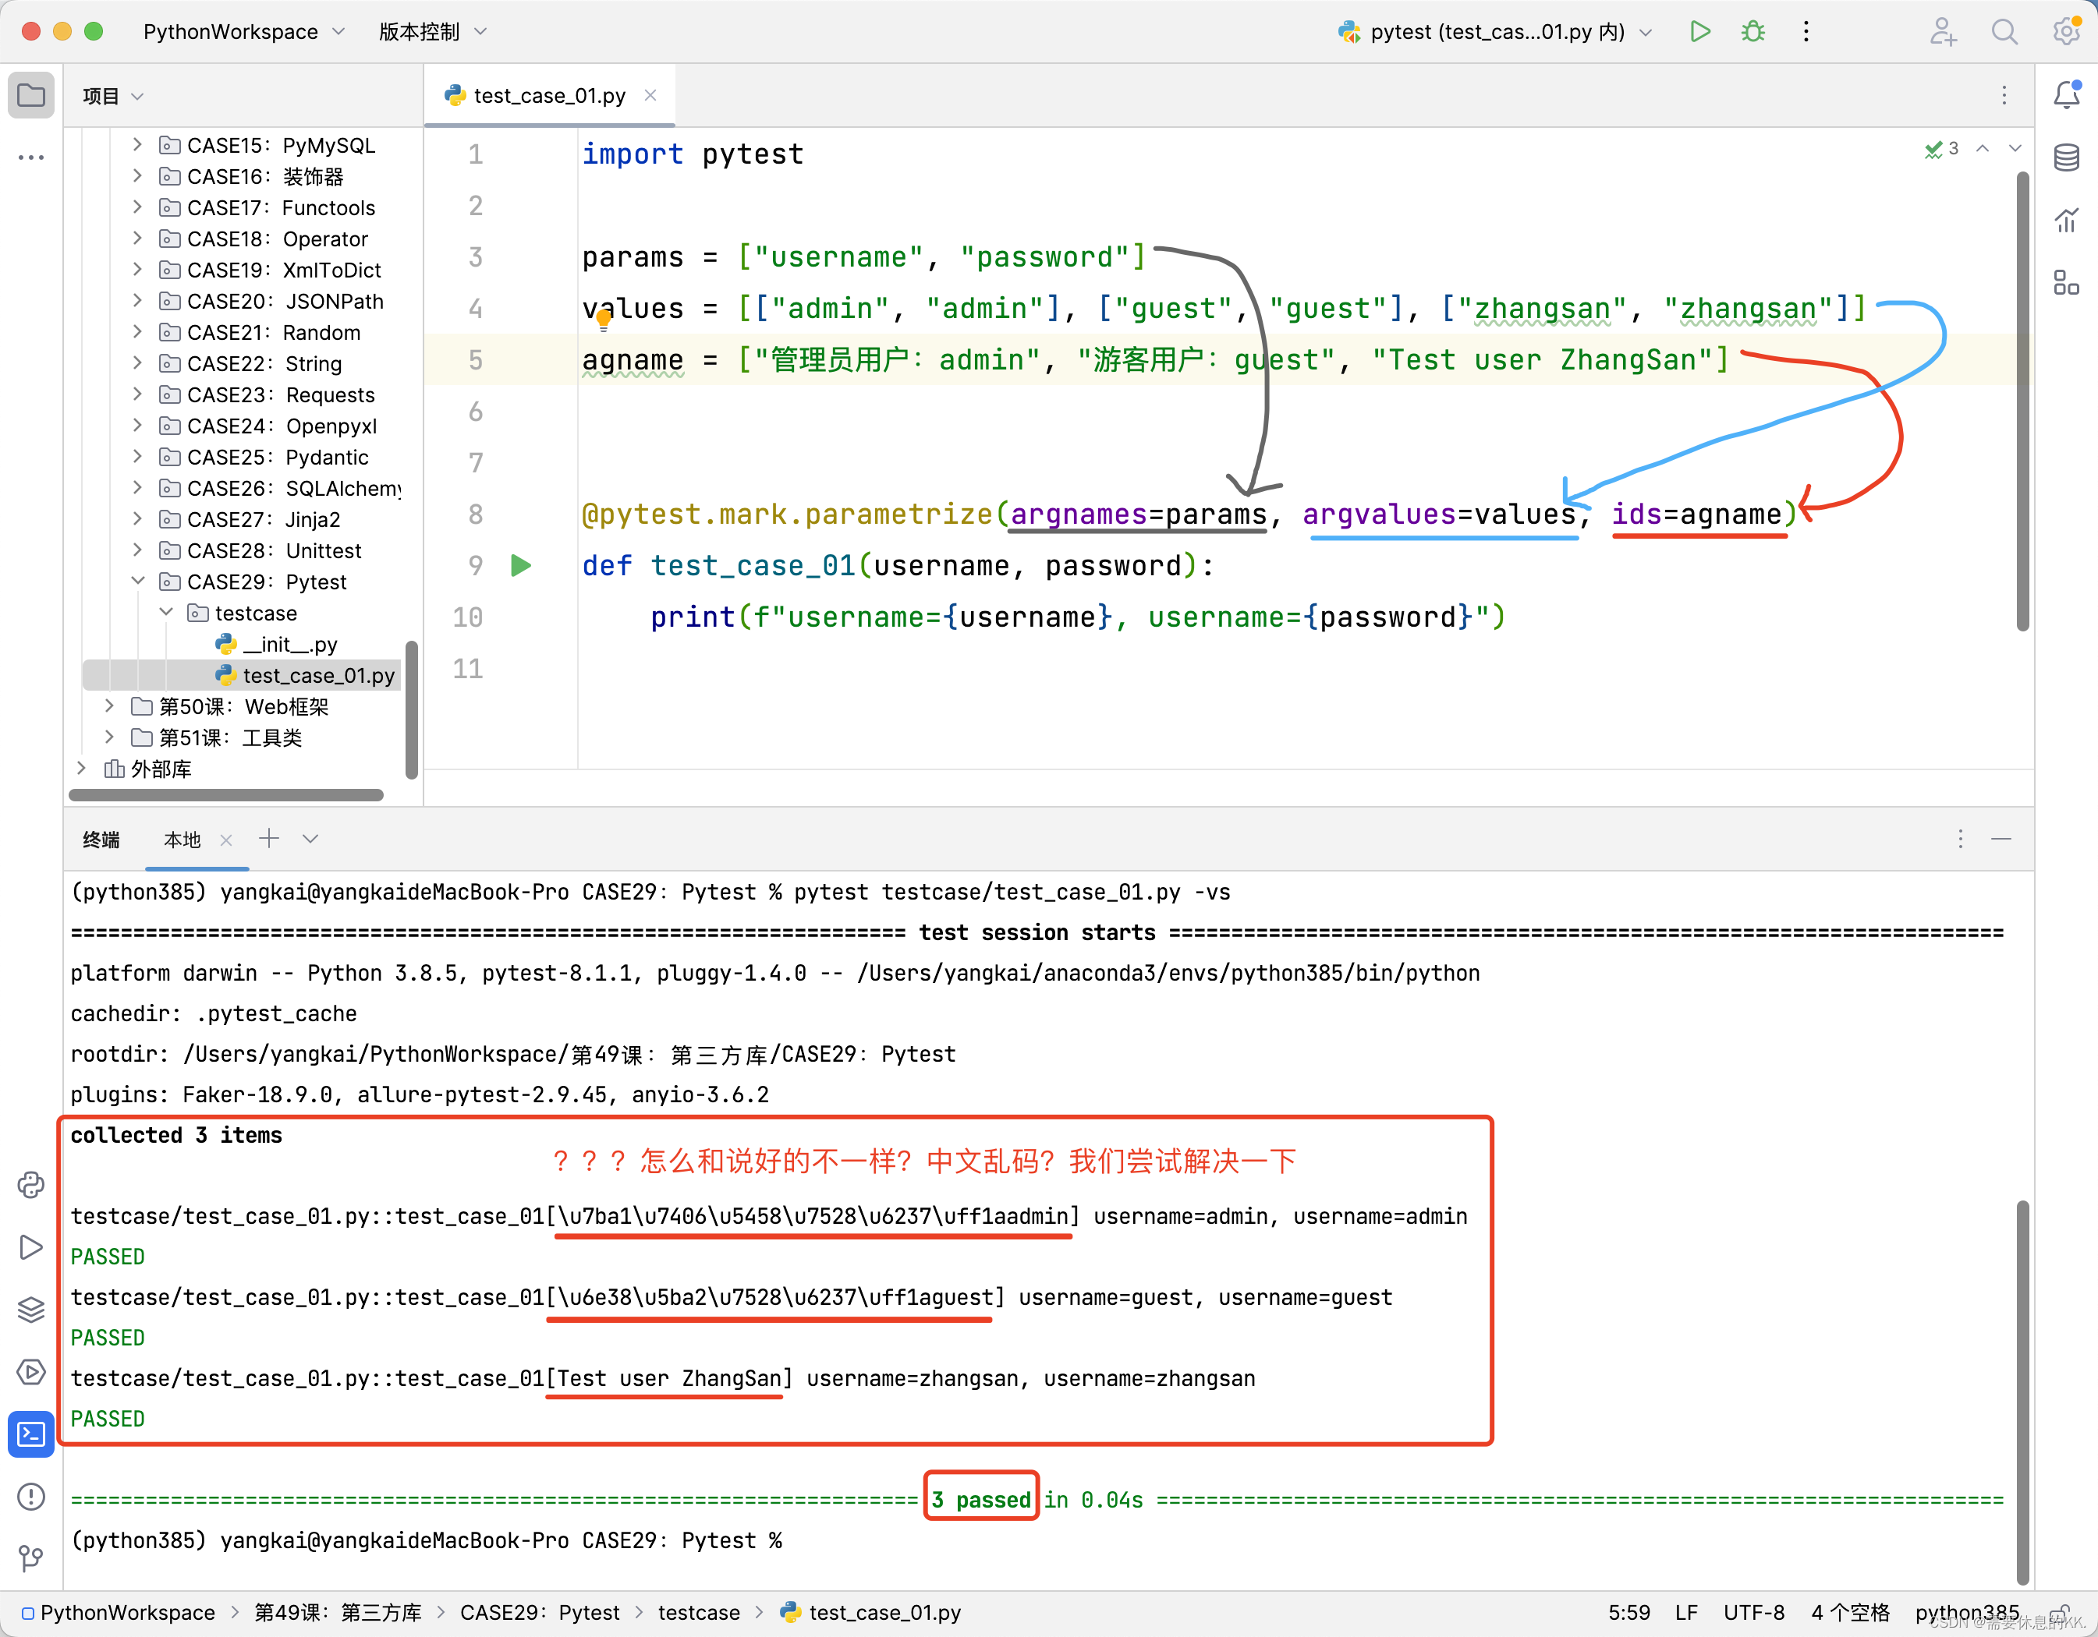Toggle the Project folder tool window
Viewport: 2098px width, 1637px height.
point(30,95)
